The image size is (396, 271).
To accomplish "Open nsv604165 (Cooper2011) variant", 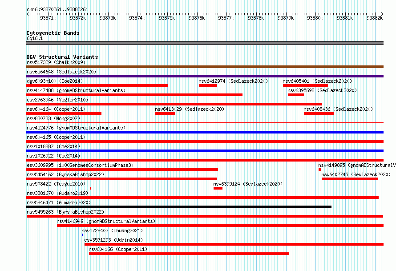I will pyautogui.click(x=56, y=137).
